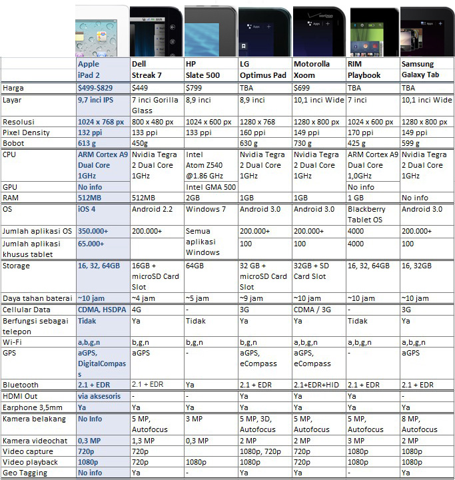Select the 'Windows 7' operating system cell
Screen dimensions: 455x480
pos(211,214)
